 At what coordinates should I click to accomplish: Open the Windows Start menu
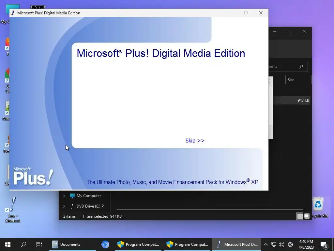8,244
